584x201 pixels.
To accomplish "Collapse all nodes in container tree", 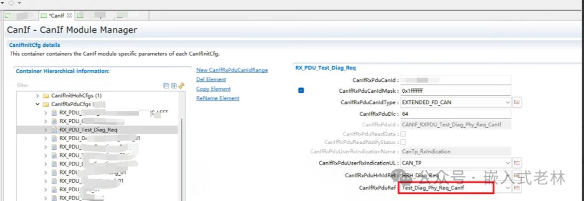I will [166, 86].
